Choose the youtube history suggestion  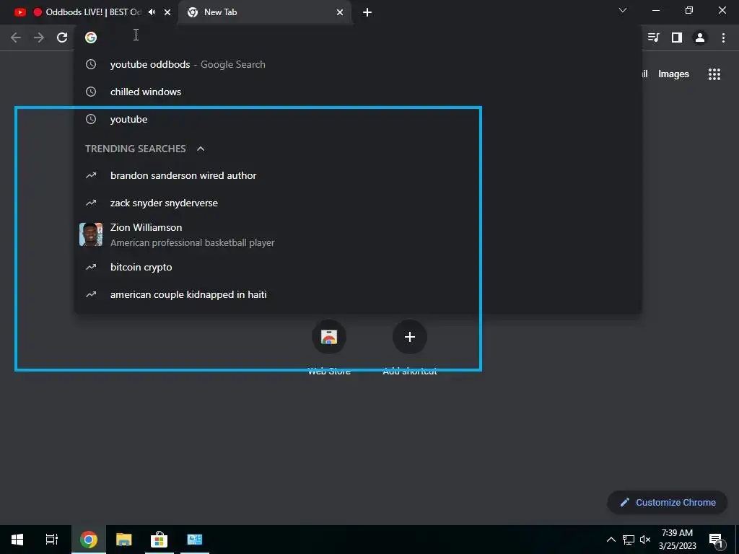point(358,119)
